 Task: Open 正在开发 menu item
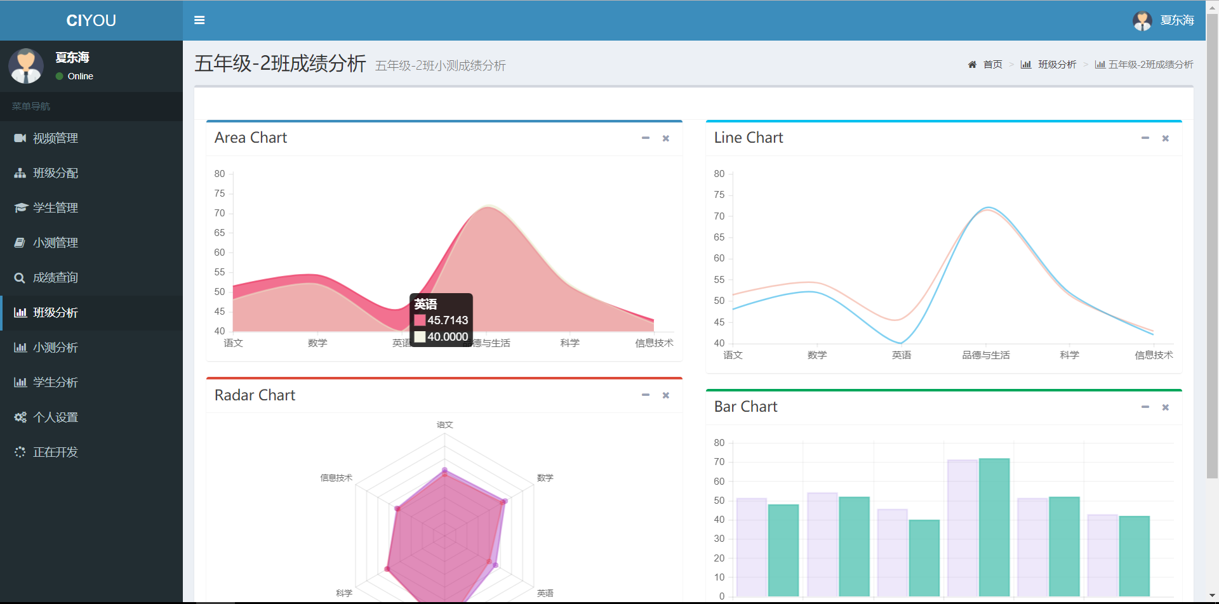tap(91, 452)
